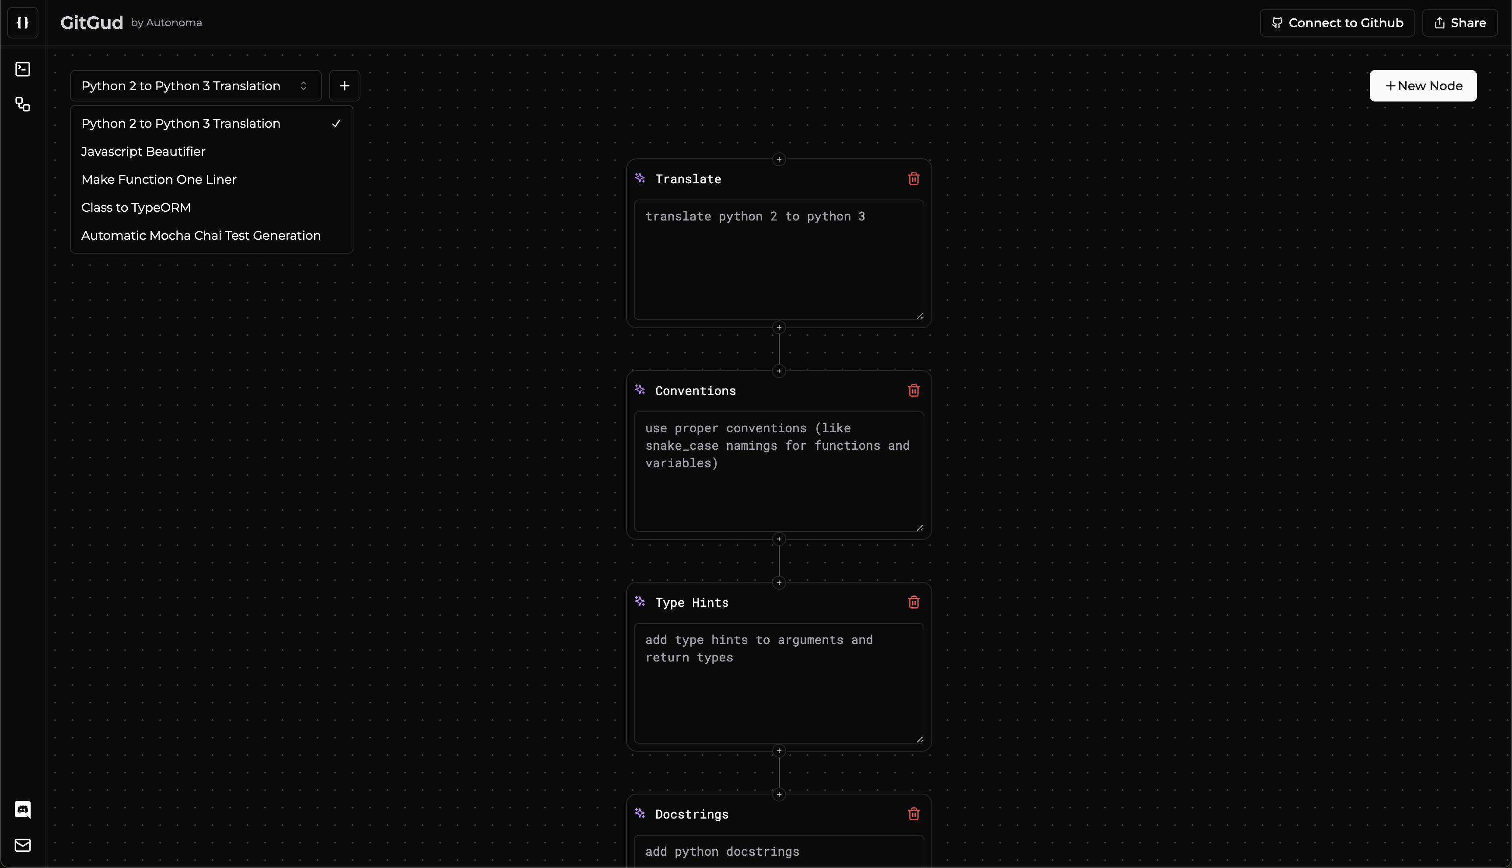Click the Type Hints prompt text area

(x=779, y=683)
